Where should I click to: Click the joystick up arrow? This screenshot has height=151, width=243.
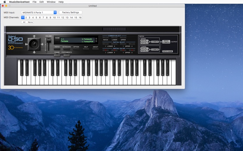[34, 36]
